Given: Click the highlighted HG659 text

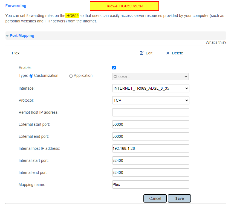Looking at the screenshot, I should [72, 16].
